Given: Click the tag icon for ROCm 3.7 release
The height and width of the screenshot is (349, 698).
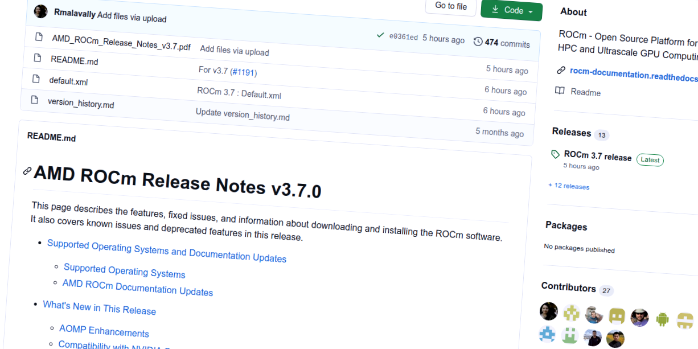Looking at the screenshot, I should click(555, 154).
